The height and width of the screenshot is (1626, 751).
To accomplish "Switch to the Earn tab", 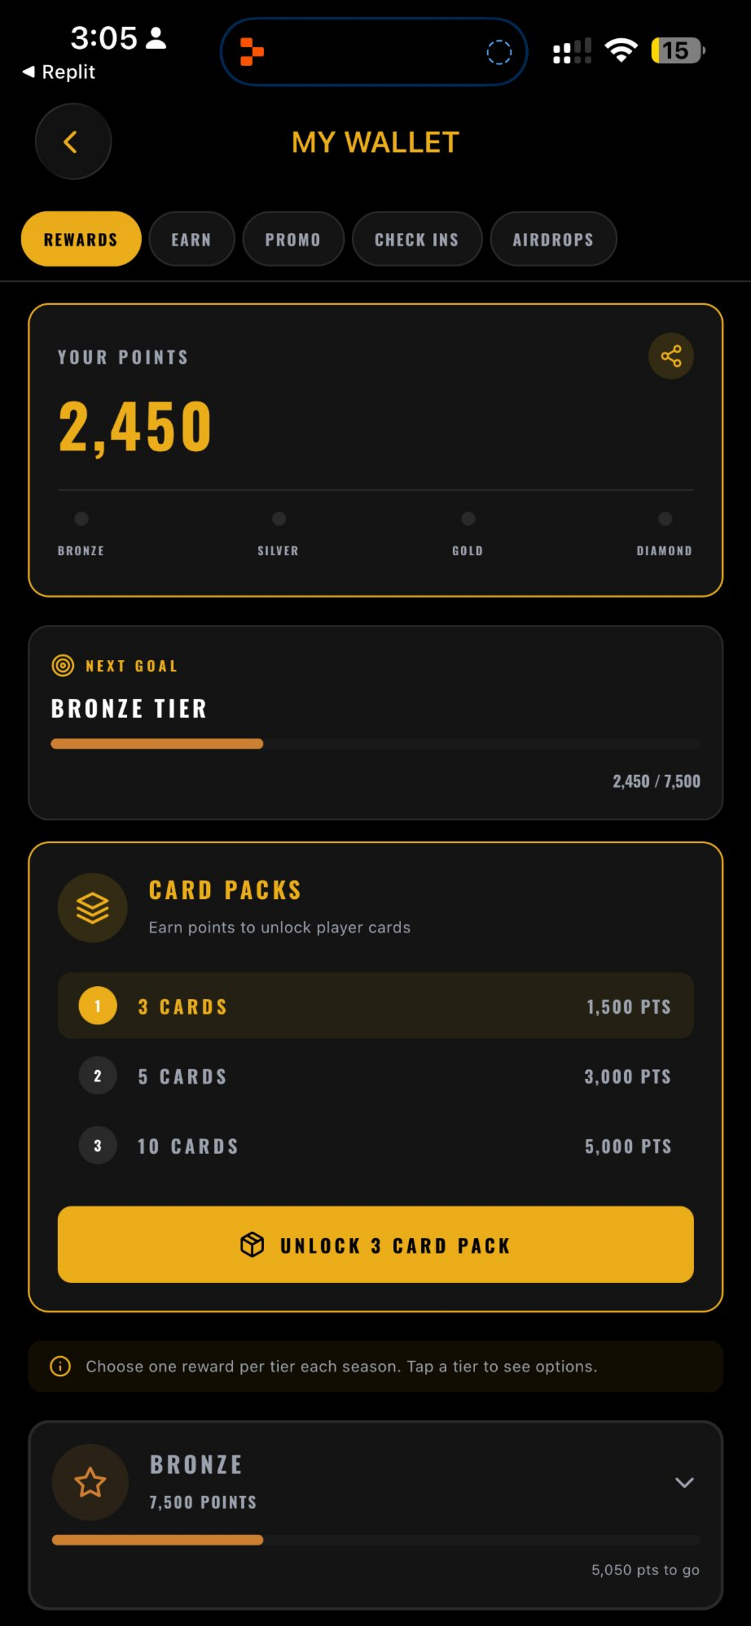I will (x=191, y=239).
